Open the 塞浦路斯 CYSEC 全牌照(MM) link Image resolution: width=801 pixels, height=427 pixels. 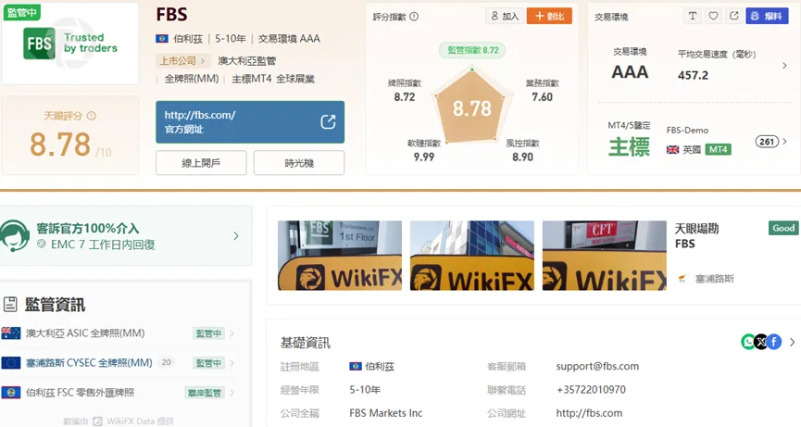click(x=90, y=363)
